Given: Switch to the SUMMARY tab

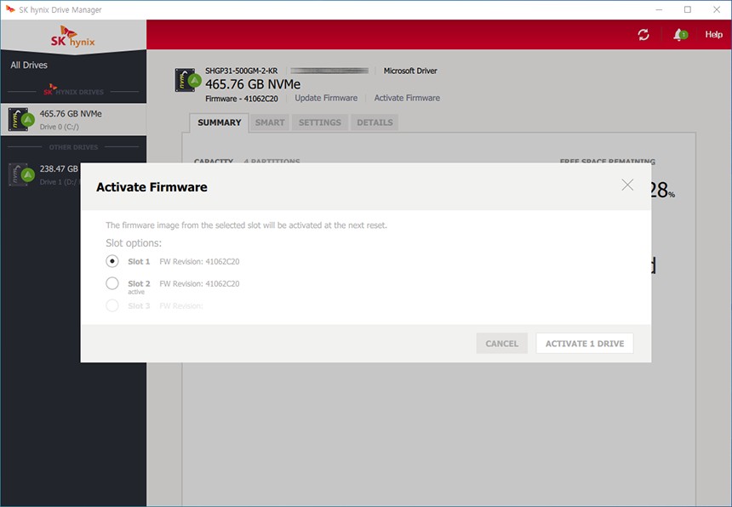Looking at the screenshot, I should pyautogui.click(x=219, y=122).
